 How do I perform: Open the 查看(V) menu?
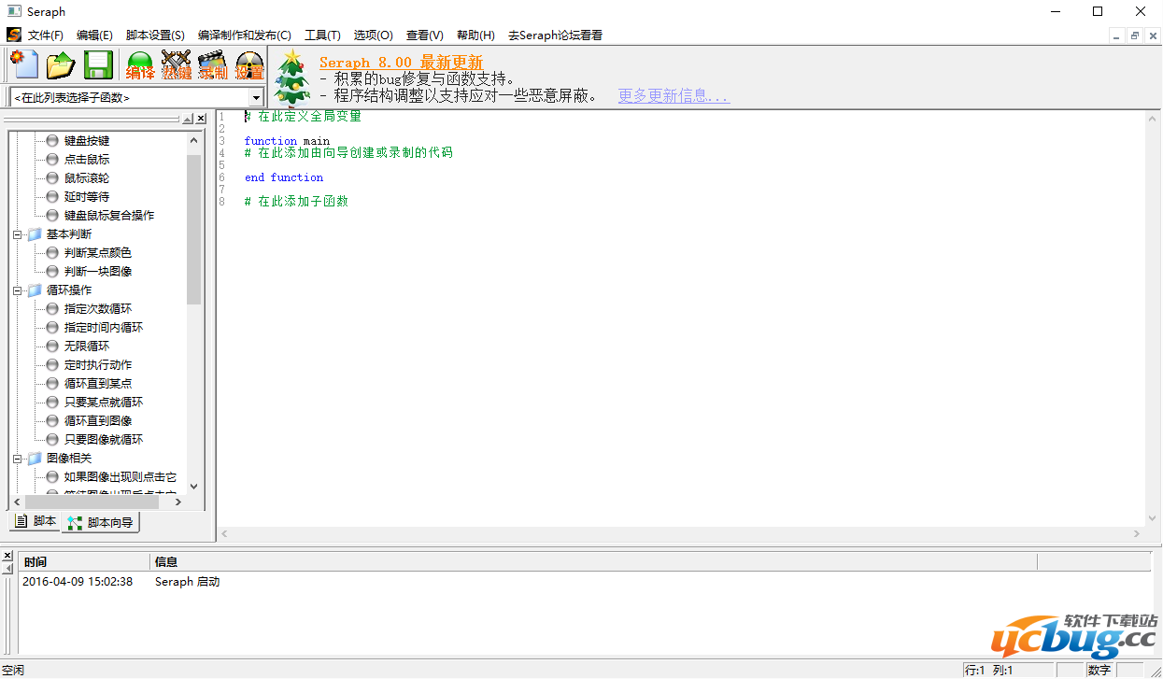pos(424,35)
